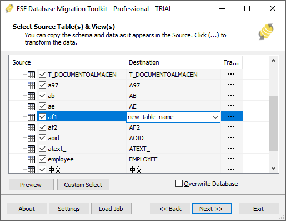Enable the Overwrite Database option

[179, 184]
